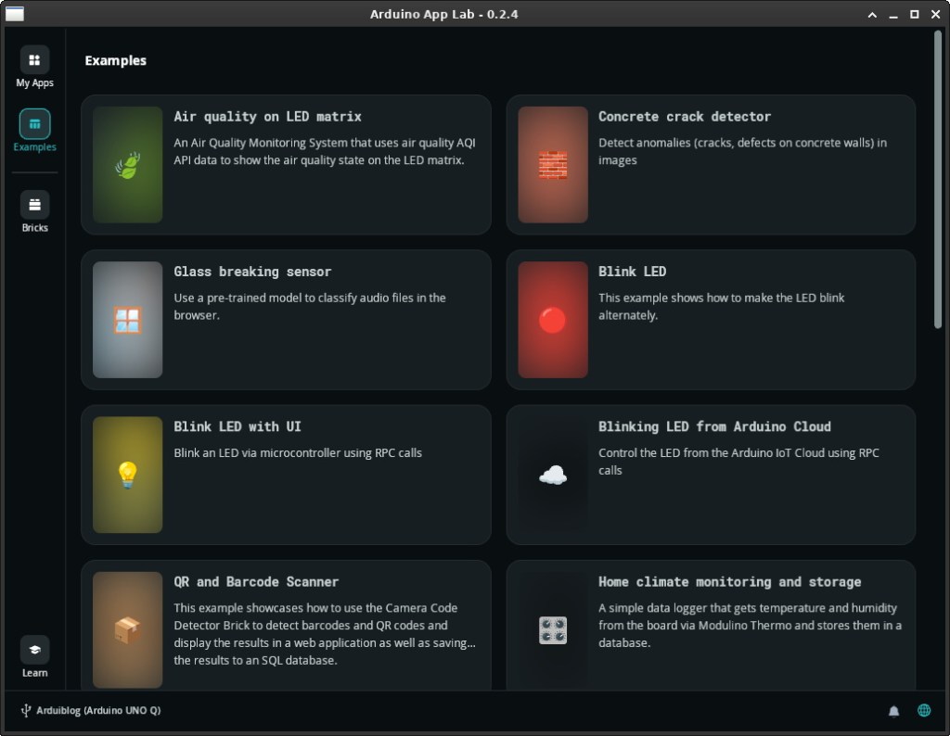
Task: Open the Glass breaking sensor example
Action: pyautogui.click(x=252, y=272)
